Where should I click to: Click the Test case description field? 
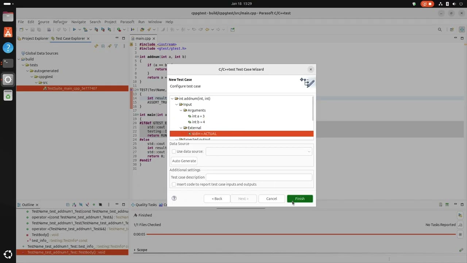[259, 177]
